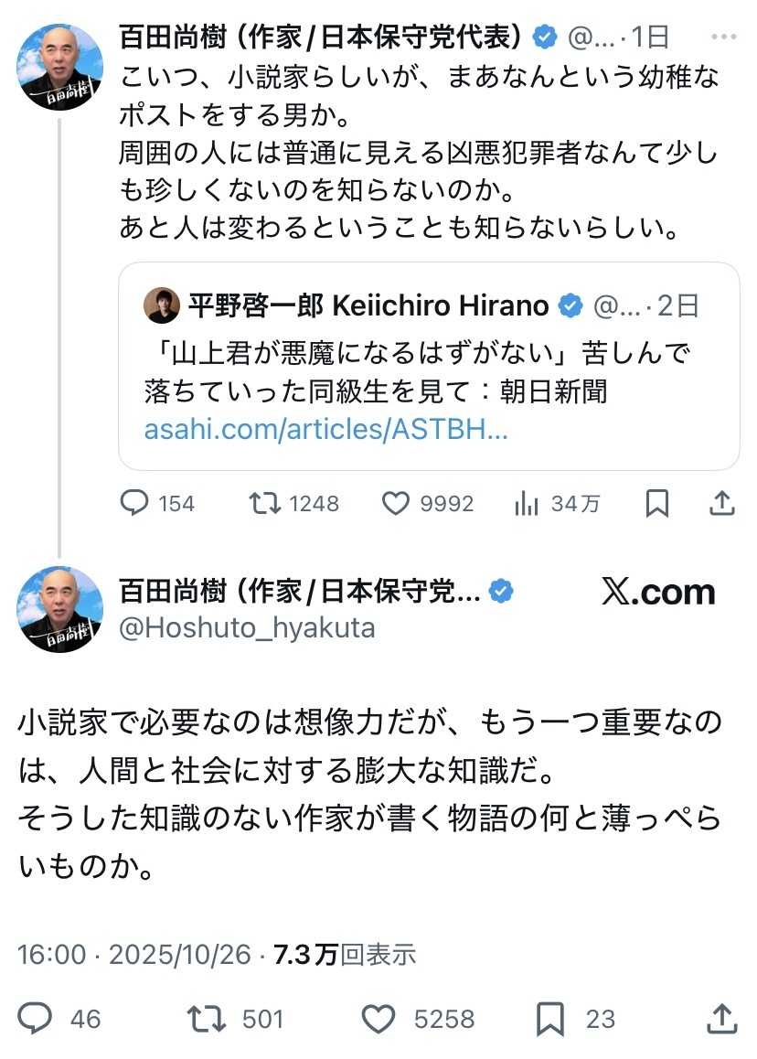This screenshot has height=1059, width=757.
Task: Open the bottom post author's avatar
Action: tap(61, 609)
